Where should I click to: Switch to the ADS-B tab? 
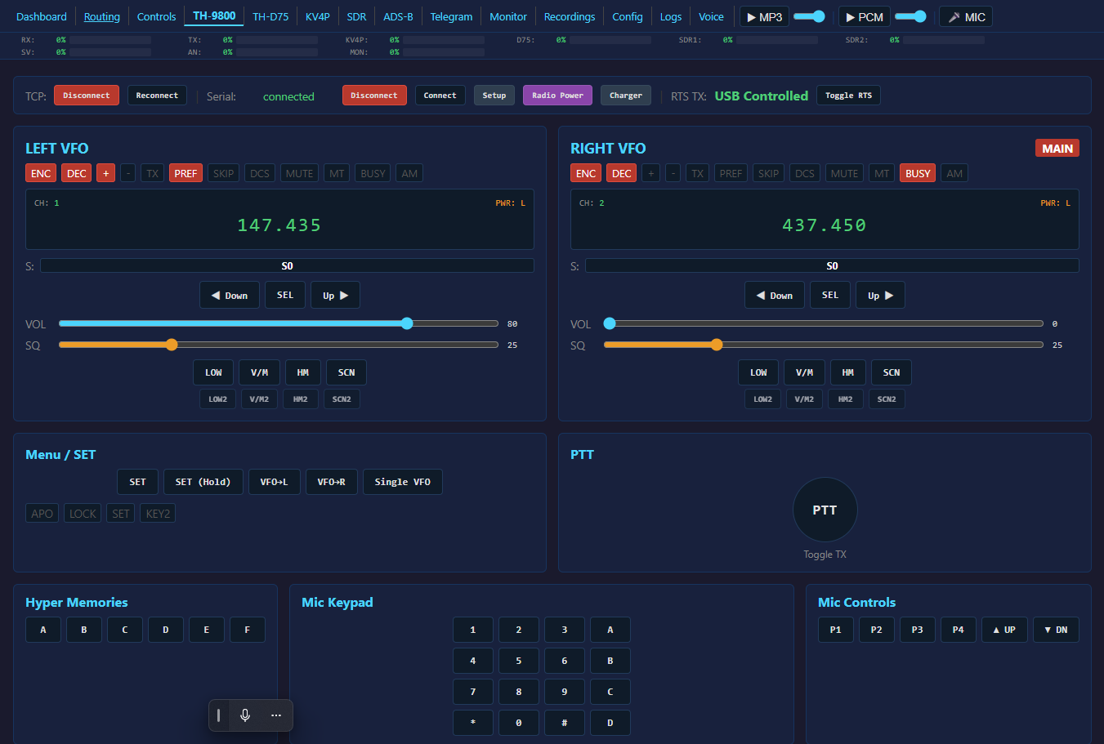pos(398,16)
